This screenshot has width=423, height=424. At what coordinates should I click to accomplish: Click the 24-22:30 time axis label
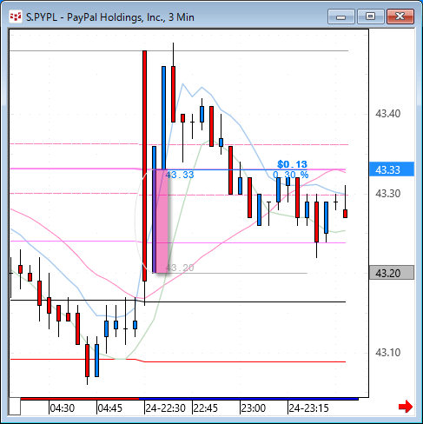tap(165, 407)
